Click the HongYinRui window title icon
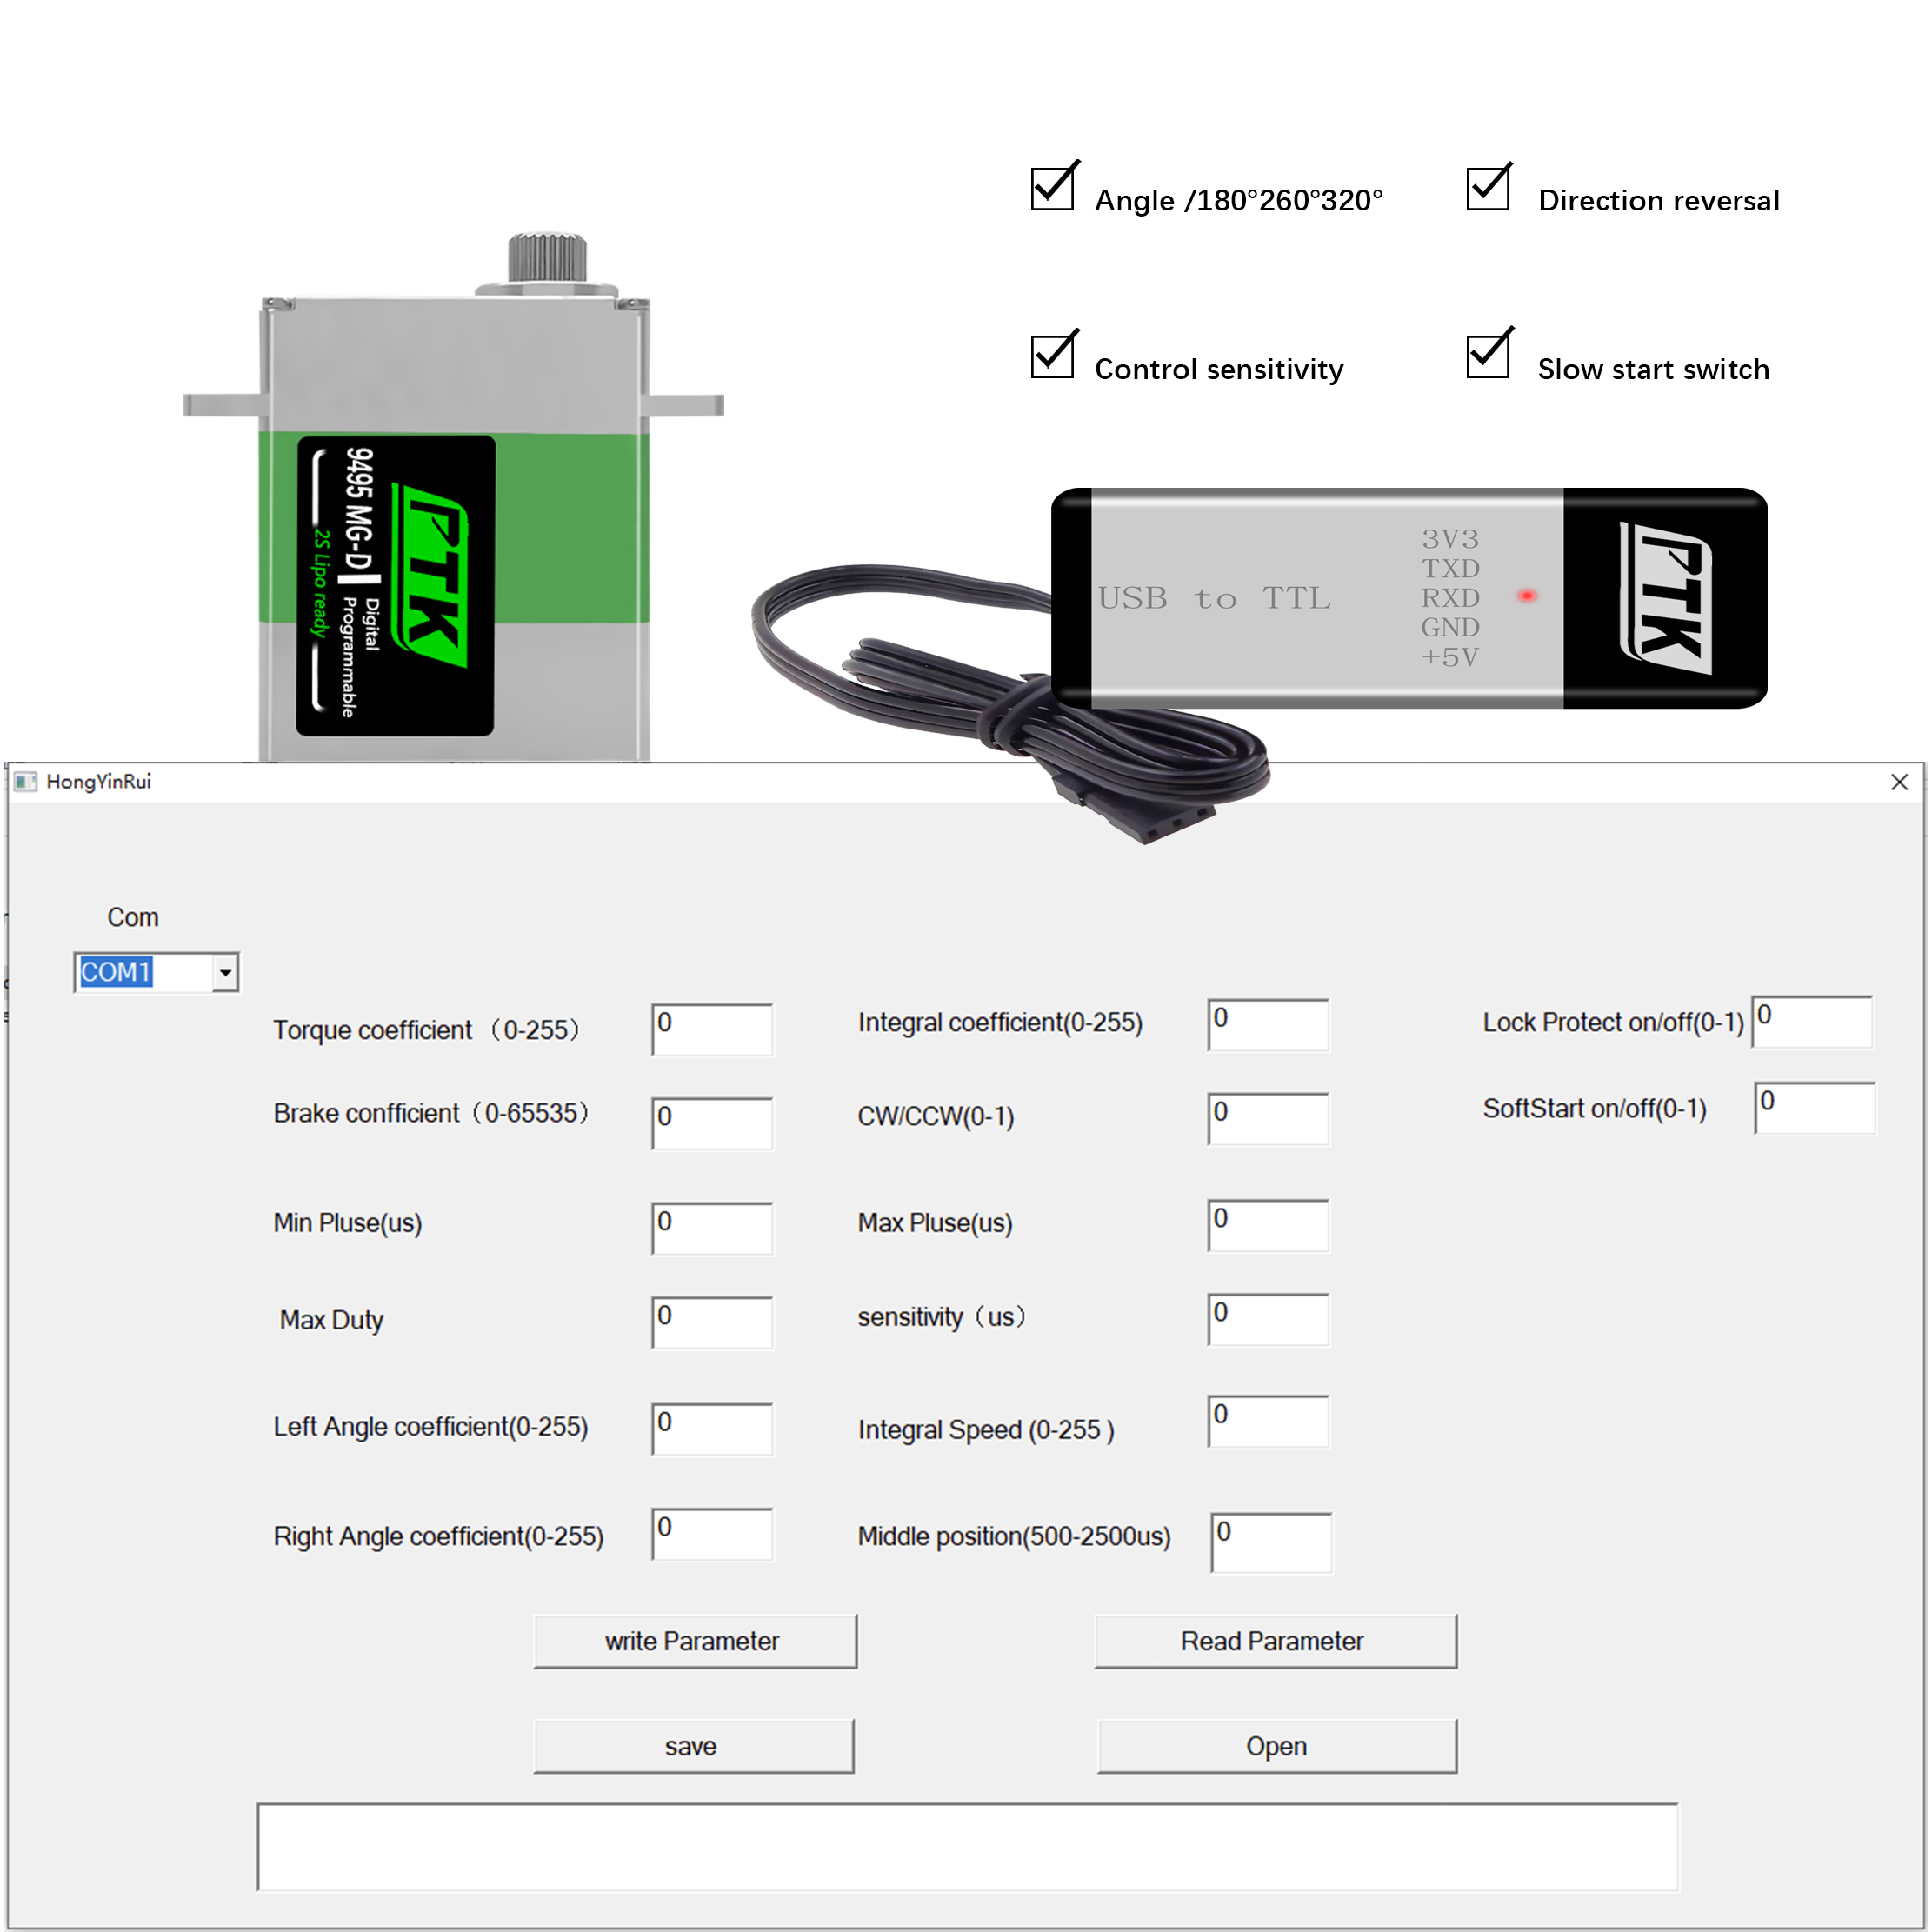 (x=25, y=781)
